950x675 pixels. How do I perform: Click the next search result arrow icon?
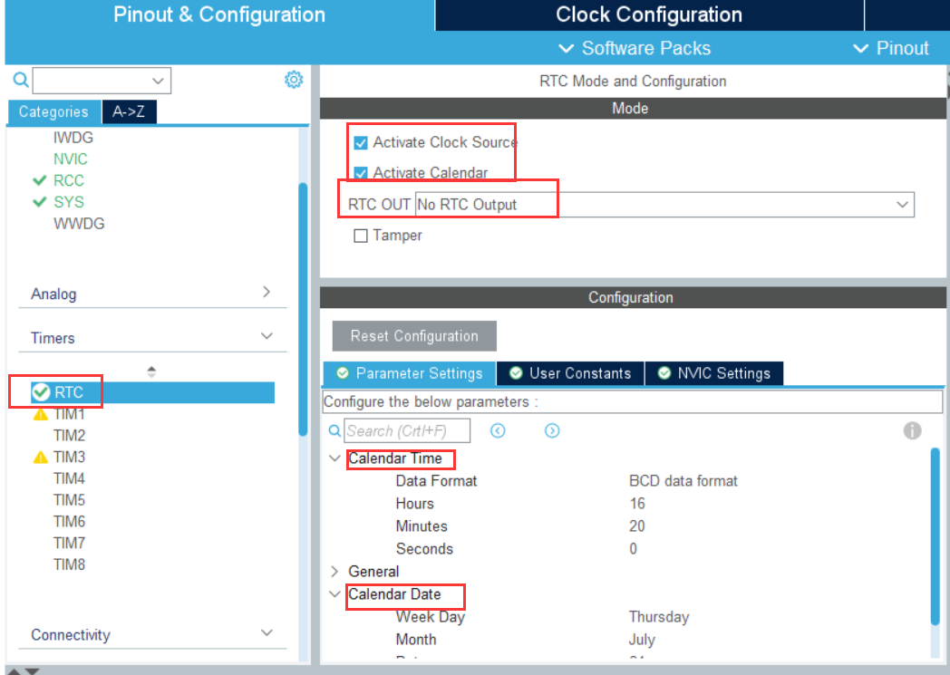click(x=552, y=430)
